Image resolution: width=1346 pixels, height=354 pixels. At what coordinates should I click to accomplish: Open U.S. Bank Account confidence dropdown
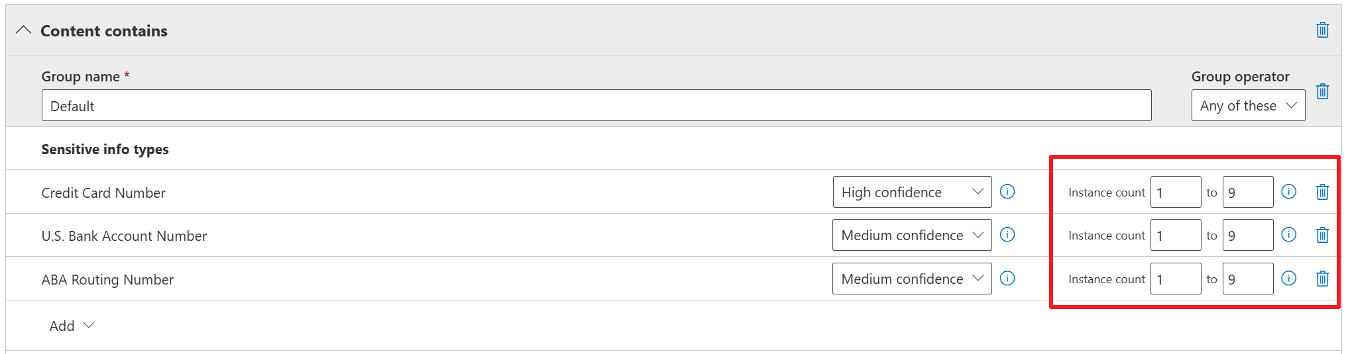[x=912, y=235]
